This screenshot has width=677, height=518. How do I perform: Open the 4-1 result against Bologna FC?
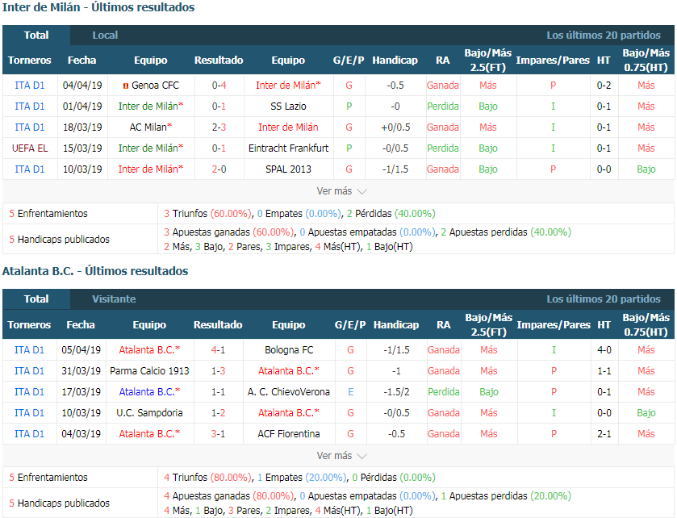(x=218, y=350)
